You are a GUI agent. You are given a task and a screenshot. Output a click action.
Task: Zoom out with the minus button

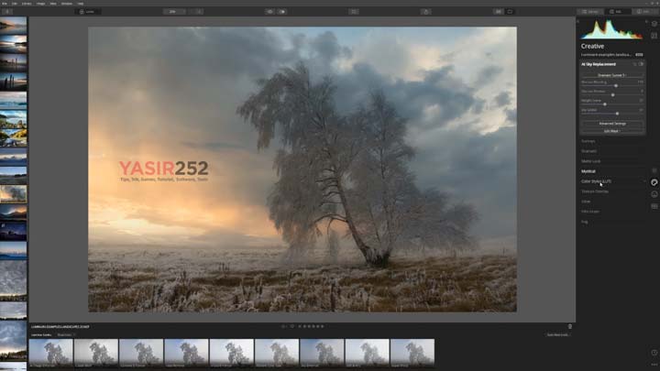coord(193,12)
